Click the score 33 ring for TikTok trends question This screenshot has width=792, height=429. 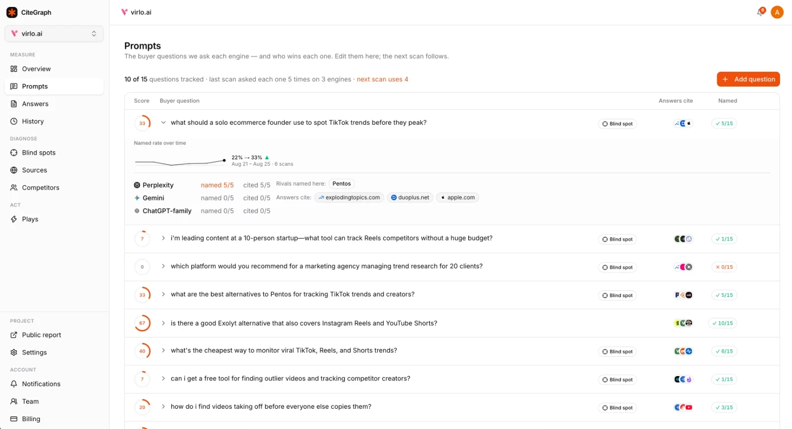click(x=143, y=123)
